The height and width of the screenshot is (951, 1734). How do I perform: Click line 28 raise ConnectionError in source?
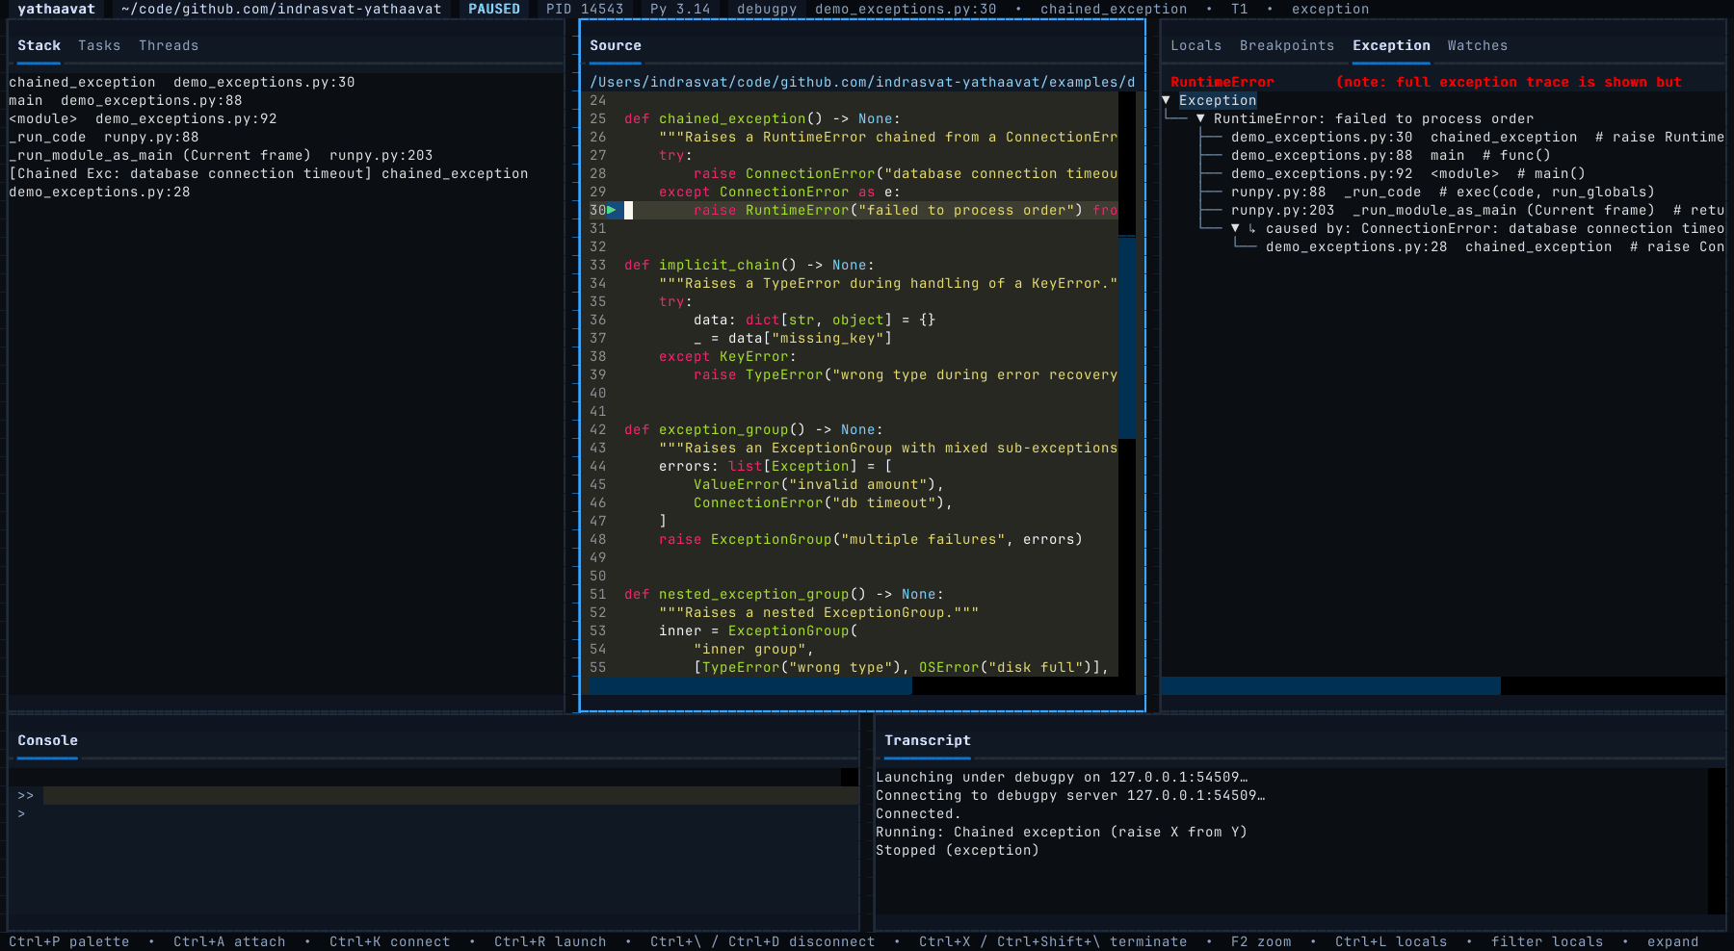[906, 173]
